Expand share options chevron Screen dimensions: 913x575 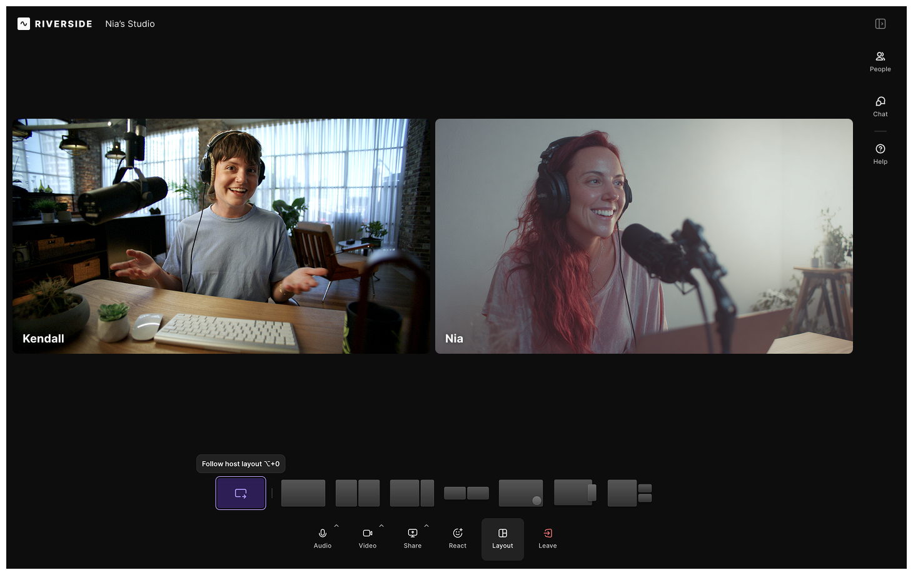(426, 526)
